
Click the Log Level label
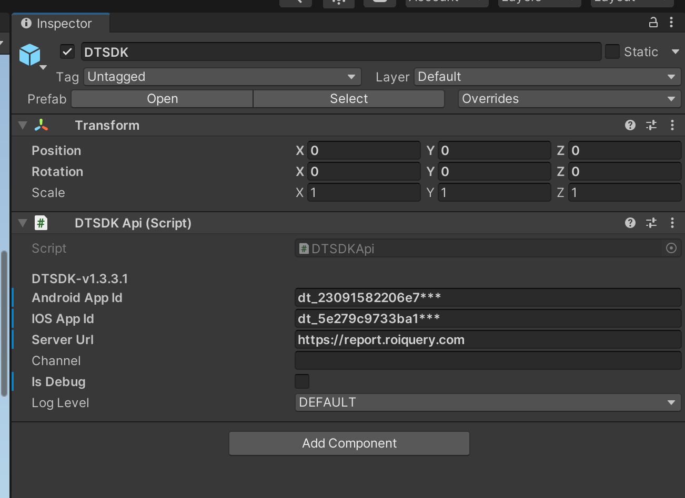point(61,403)
